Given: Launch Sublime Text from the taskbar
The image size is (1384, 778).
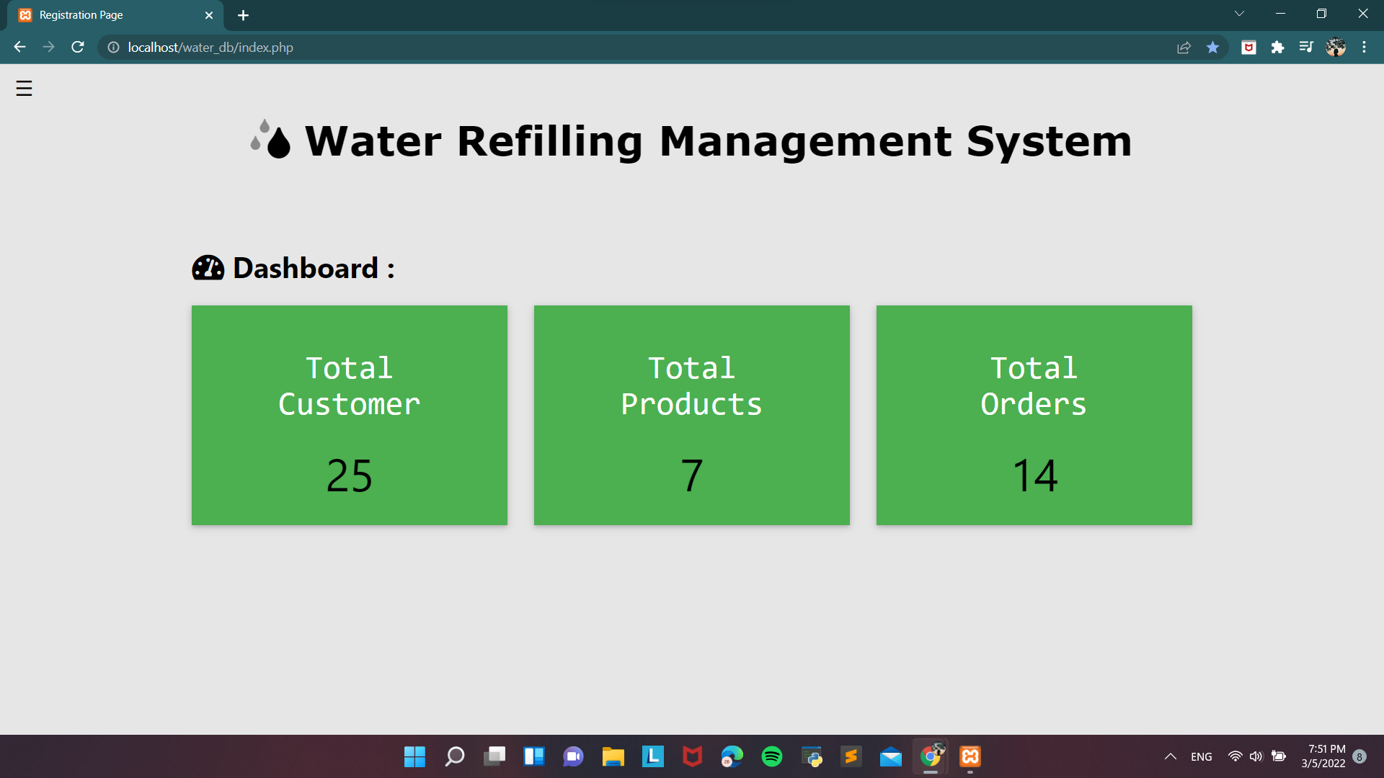Looking at the screenshot, I should 851,756.
